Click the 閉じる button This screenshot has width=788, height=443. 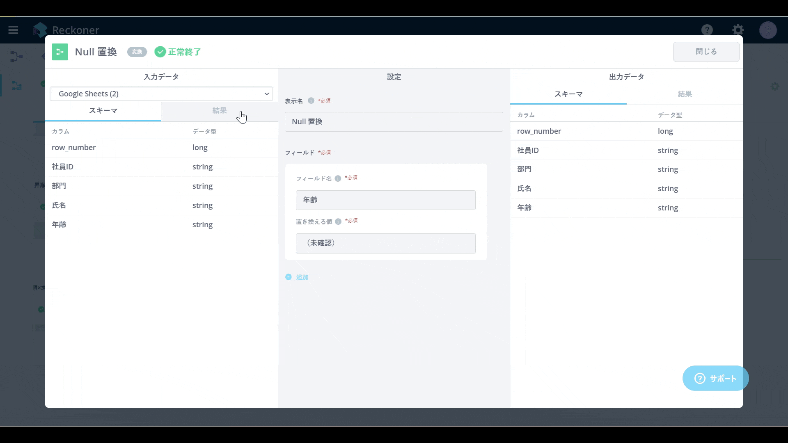pos(706,52)
